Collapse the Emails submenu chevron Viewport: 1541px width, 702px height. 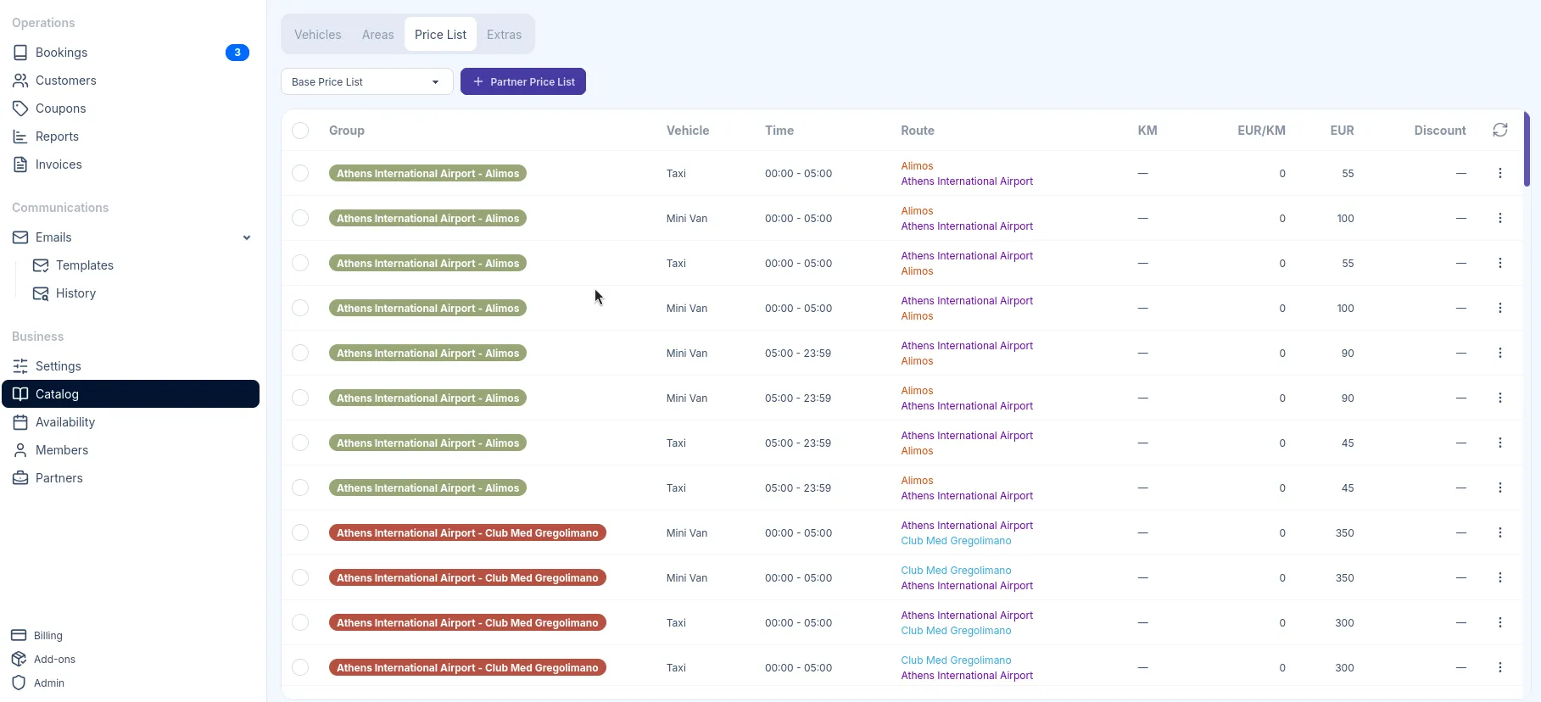point(247,237)
